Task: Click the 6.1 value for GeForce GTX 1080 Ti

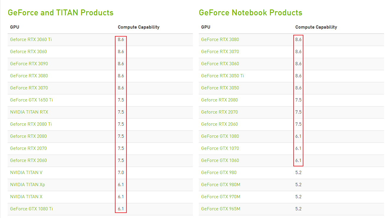Action: tap(121, 209)
